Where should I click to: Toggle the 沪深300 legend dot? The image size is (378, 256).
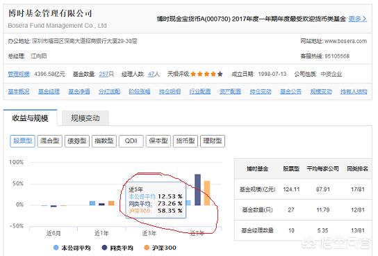click(x=147, y=248)
